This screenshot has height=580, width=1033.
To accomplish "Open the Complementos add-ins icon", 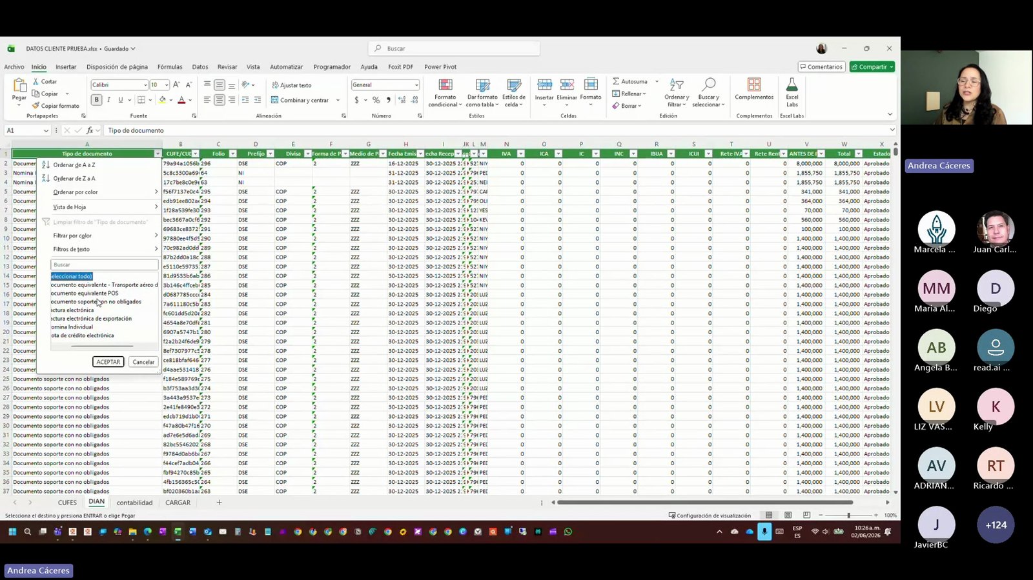I will tap(754, 85).
